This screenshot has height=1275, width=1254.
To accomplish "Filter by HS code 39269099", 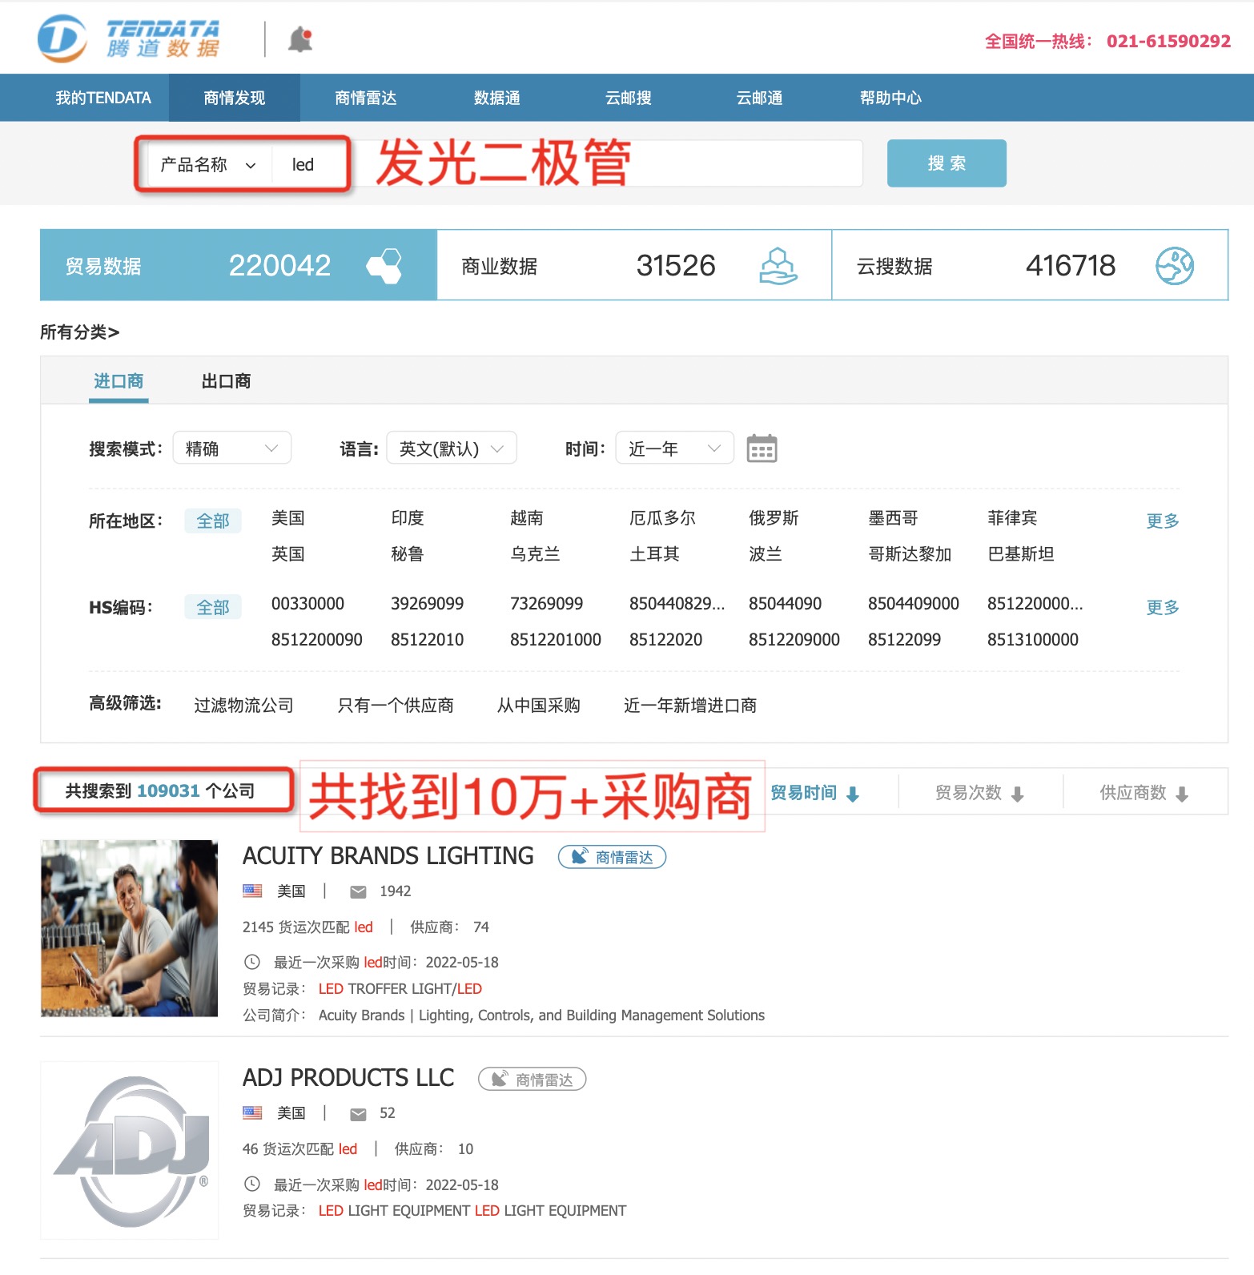I will tap(427, 604).
